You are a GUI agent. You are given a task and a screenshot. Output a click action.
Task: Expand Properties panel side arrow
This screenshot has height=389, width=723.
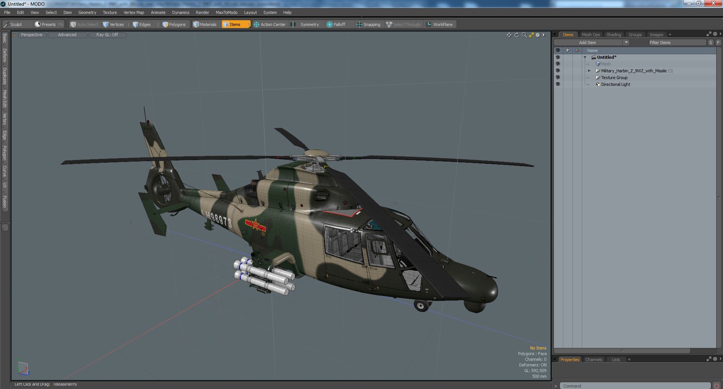(x=720, y=359)
